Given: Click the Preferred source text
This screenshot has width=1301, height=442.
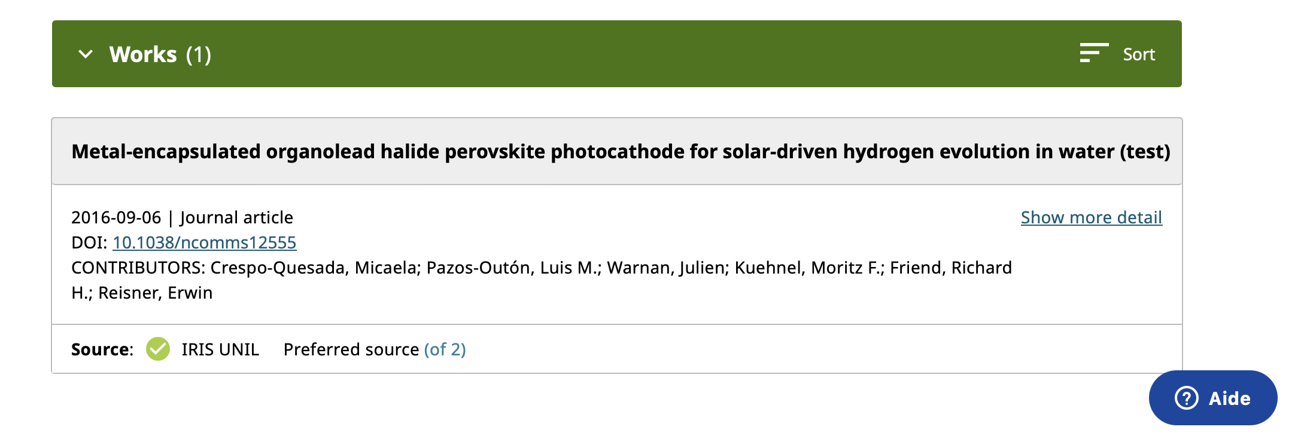Looking at the screenshot, I should [x=351, y=349].
